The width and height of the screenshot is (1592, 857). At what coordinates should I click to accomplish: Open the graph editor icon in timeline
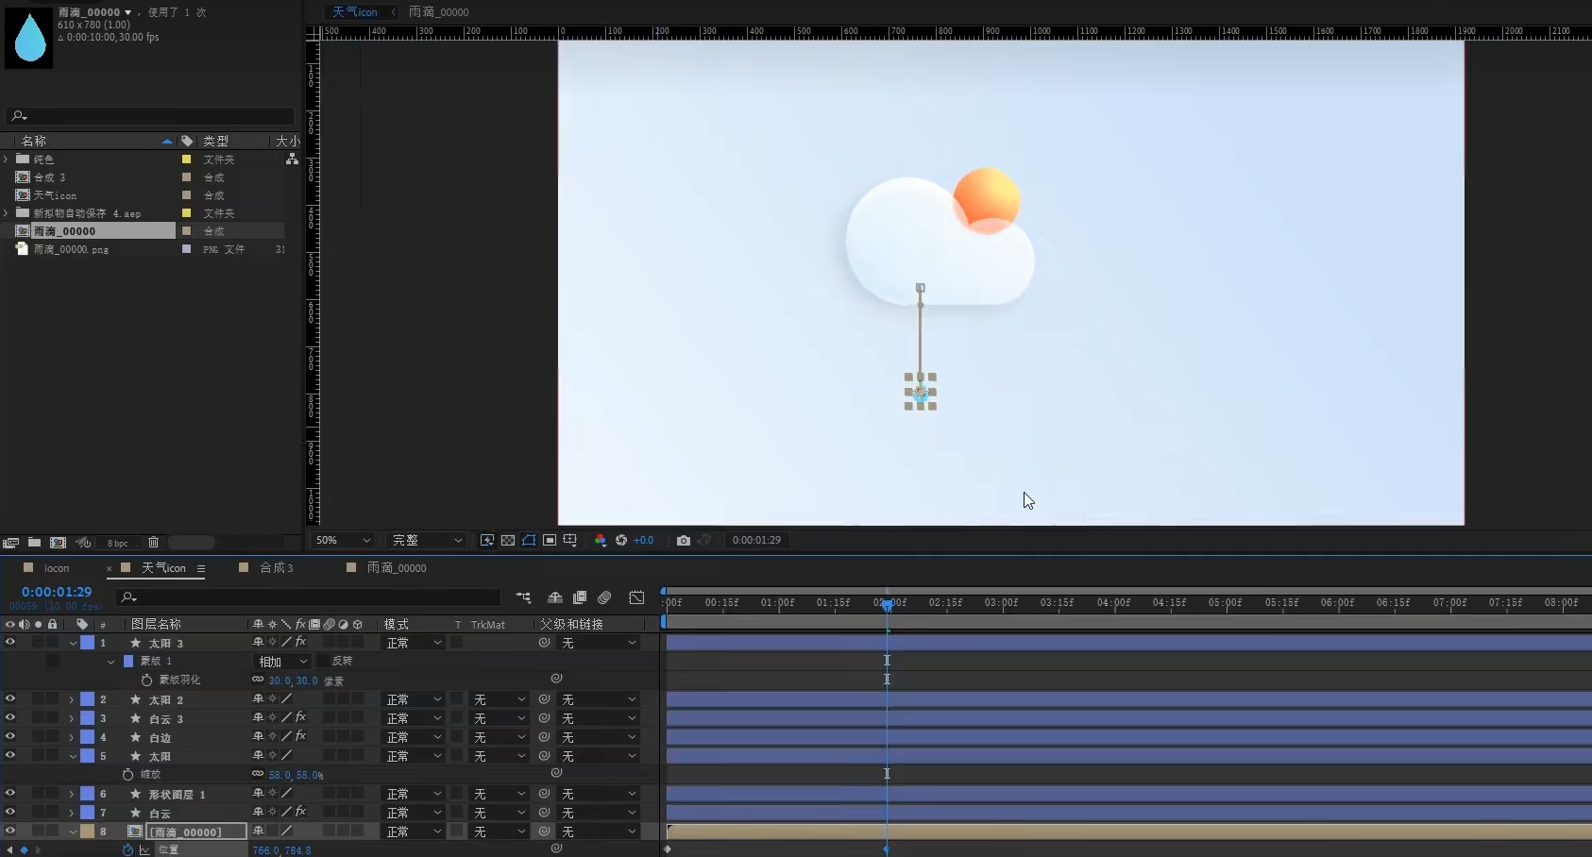point(636,597)
